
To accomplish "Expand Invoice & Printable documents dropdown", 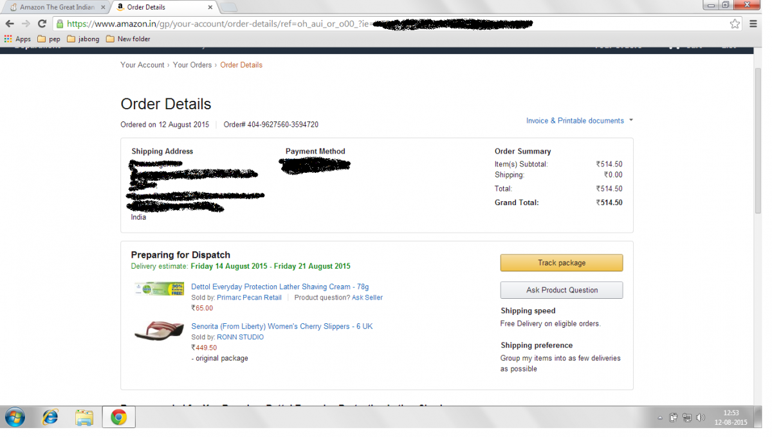I will tap(580, 121).
